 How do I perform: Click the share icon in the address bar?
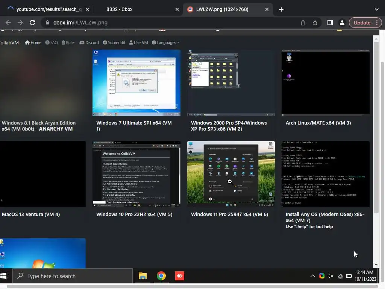pos(303,23)
